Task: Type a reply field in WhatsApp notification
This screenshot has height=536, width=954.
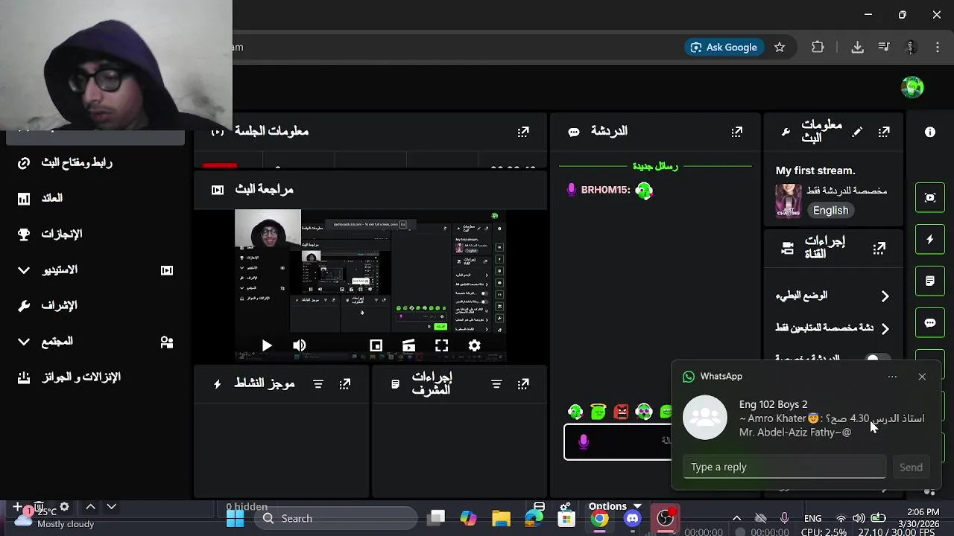Action: [x=784, y=467]
